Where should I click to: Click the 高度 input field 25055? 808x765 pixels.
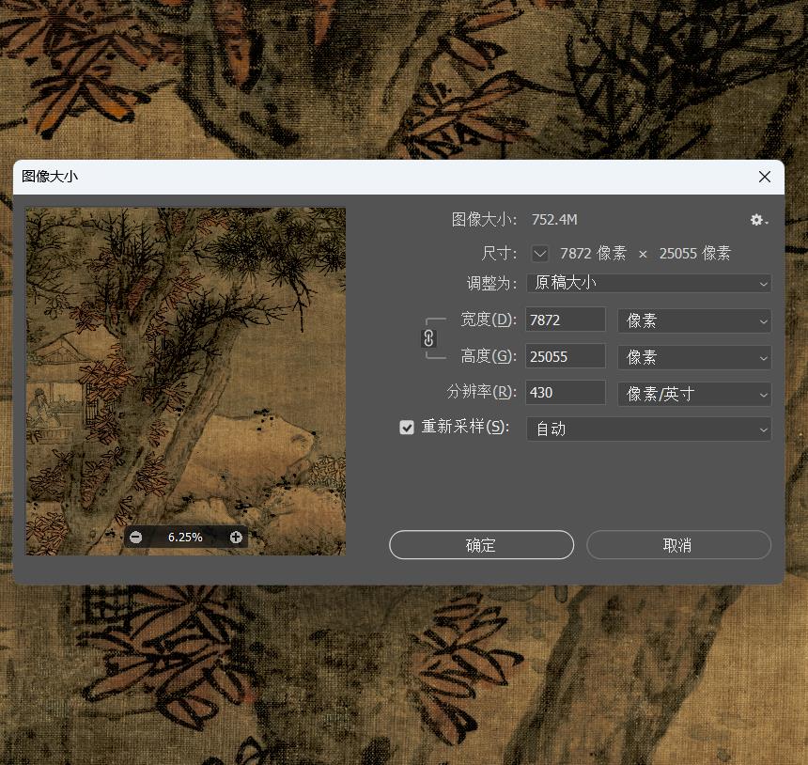(566, 356)
